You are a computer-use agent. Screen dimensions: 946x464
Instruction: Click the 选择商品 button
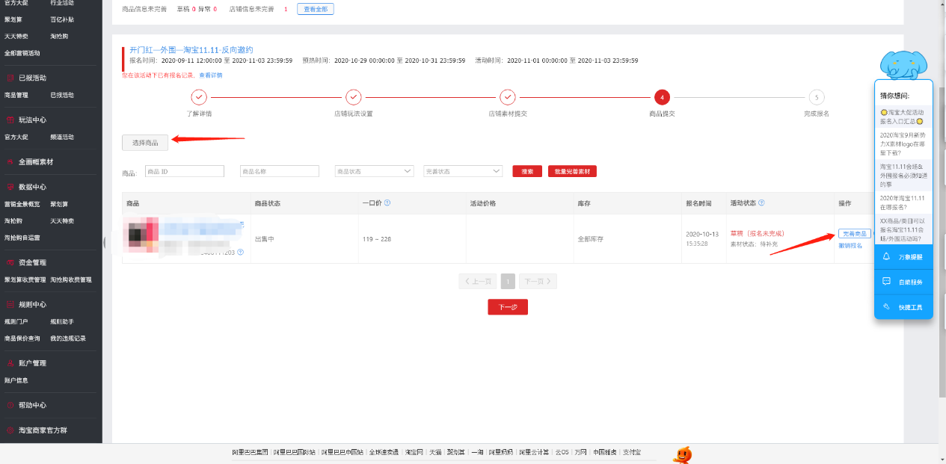146,142
